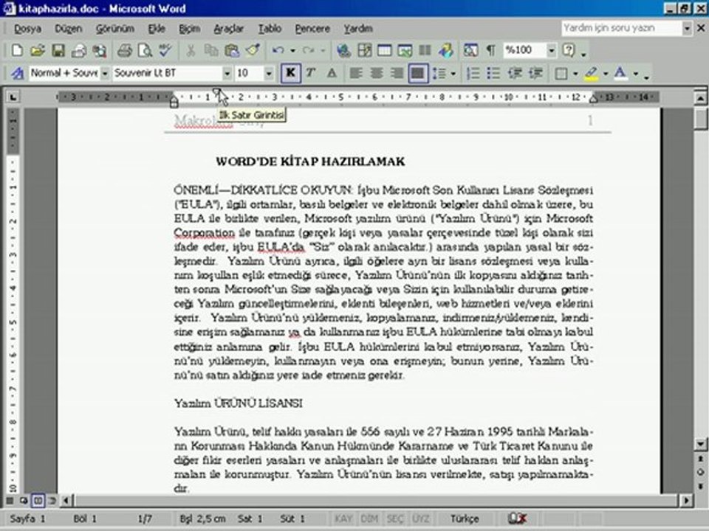Toggle italic formatting (T button)
This screenshot has width=709, height=531.
[x=311, y=73]
